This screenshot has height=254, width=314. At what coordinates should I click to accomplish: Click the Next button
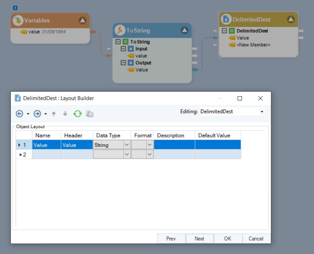[199, 239]
